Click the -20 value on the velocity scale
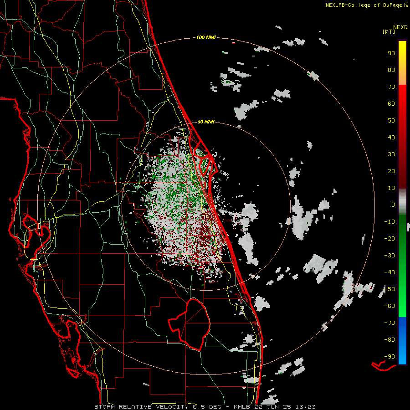Image resolution: width=410 pixels, height=410 pixels. tap(389, 239)
